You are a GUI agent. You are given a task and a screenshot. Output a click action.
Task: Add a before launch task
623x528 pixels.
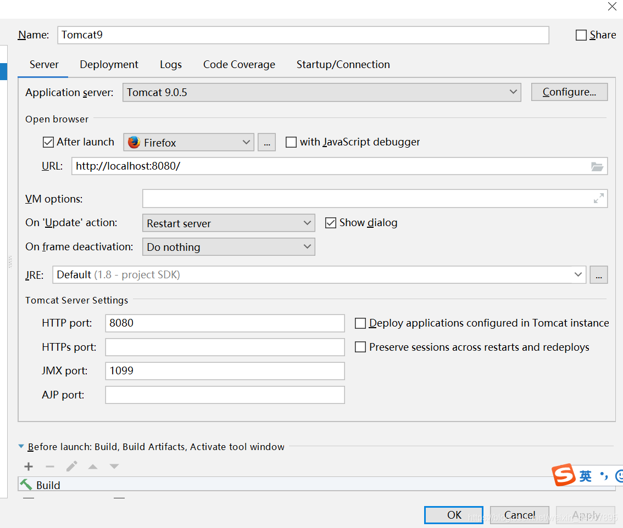coord(29,467)
